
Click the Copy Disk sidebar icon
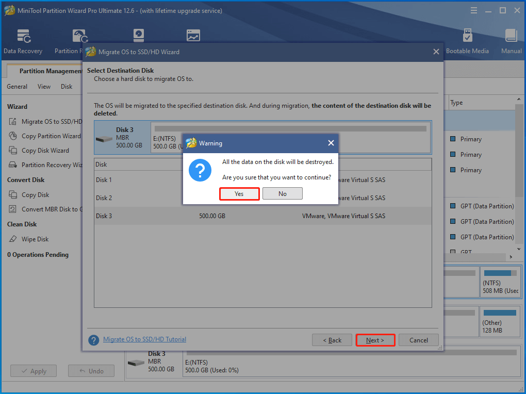point(12,195)
